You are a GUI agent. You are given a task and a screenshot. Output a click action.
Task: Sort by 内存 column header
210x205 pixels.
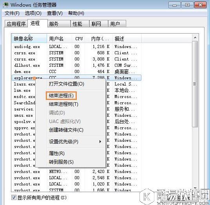(99, 39)
